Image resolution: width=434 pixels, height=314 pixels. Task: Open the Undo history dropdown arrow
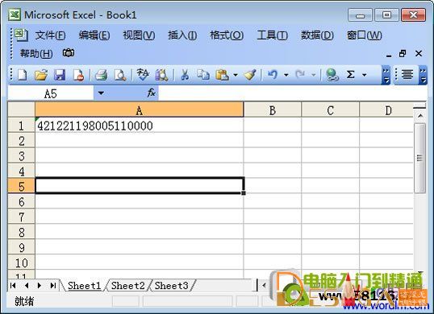click(x=286, y=75)
